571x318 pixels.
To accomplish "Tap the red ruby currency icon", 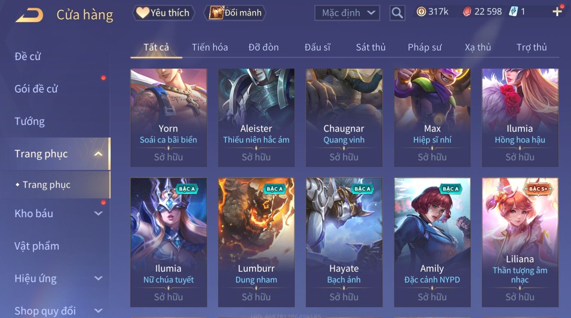I will [467, 12].
